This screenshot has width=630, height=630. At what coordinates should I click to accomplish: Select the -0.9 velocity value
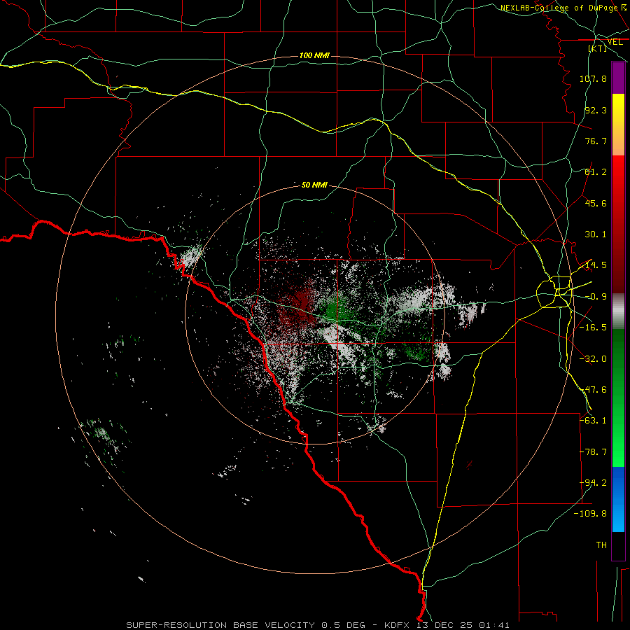pyautogui.click(x=596, y=297)
